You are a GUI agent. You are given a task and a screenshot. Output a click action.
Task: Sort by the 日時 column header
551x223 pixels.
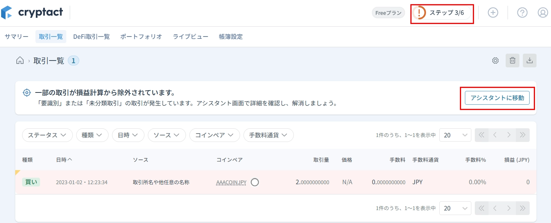64,160
